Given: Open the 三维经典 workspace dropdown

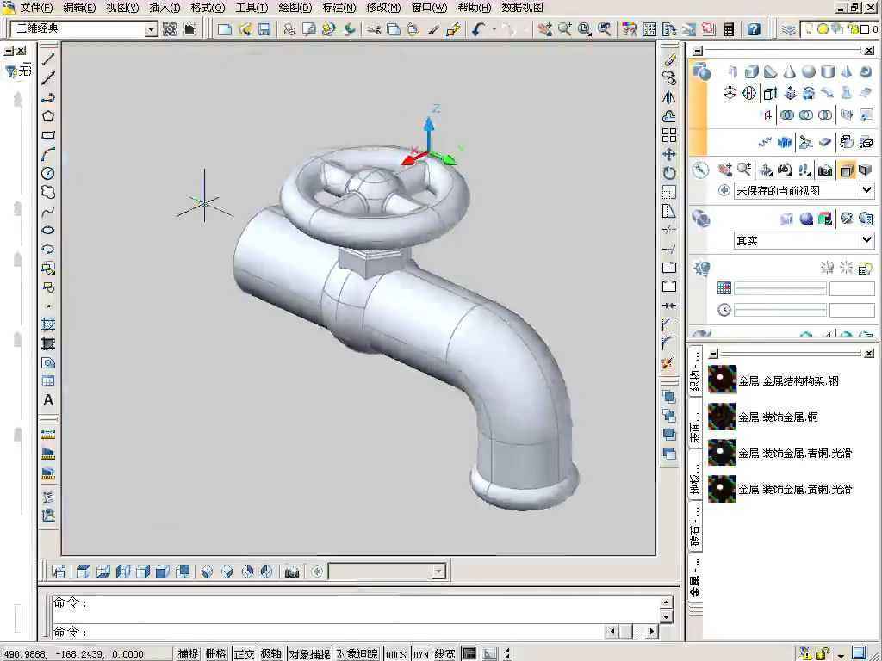Looking at the screenshot, I should click(152, 29).
